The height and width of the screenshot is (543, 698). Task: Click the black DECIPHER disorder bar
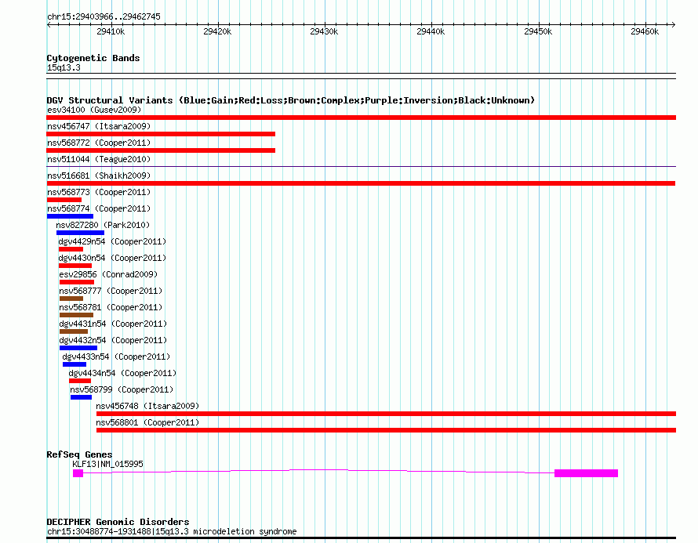[361, 538]
